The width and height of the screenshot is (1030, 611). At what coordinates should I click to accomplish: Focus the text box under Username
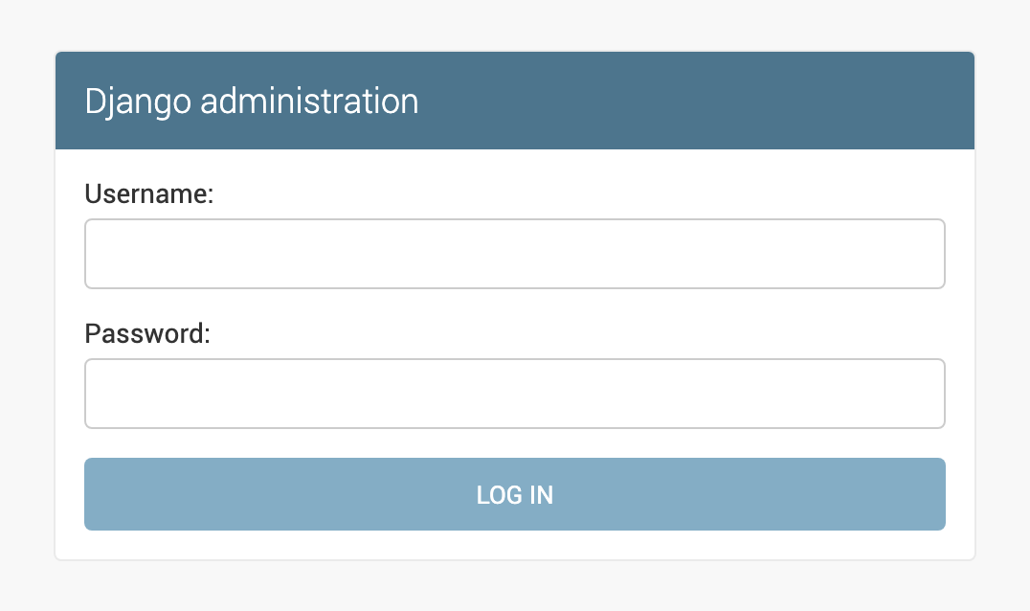(515, 254)
